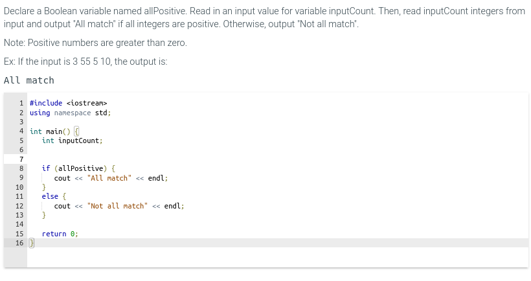This screenshot has width=531, height=281.
Task: Click the closing brace on line 10
Action: (x=43, y=187)
